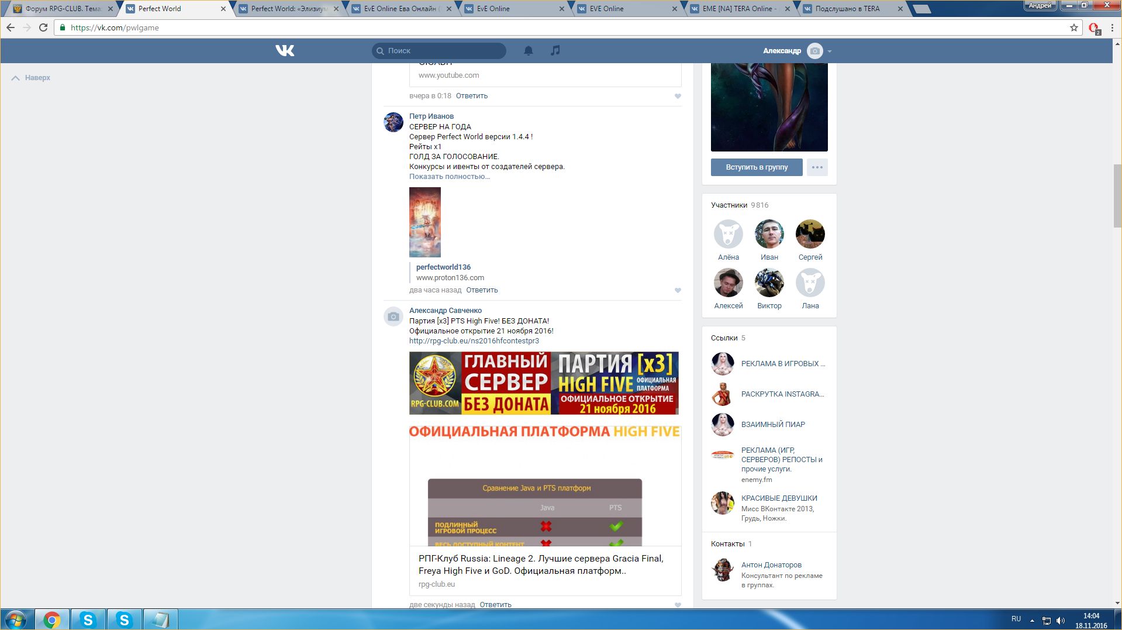Open the three-dots group actions menu

(817, 167)
